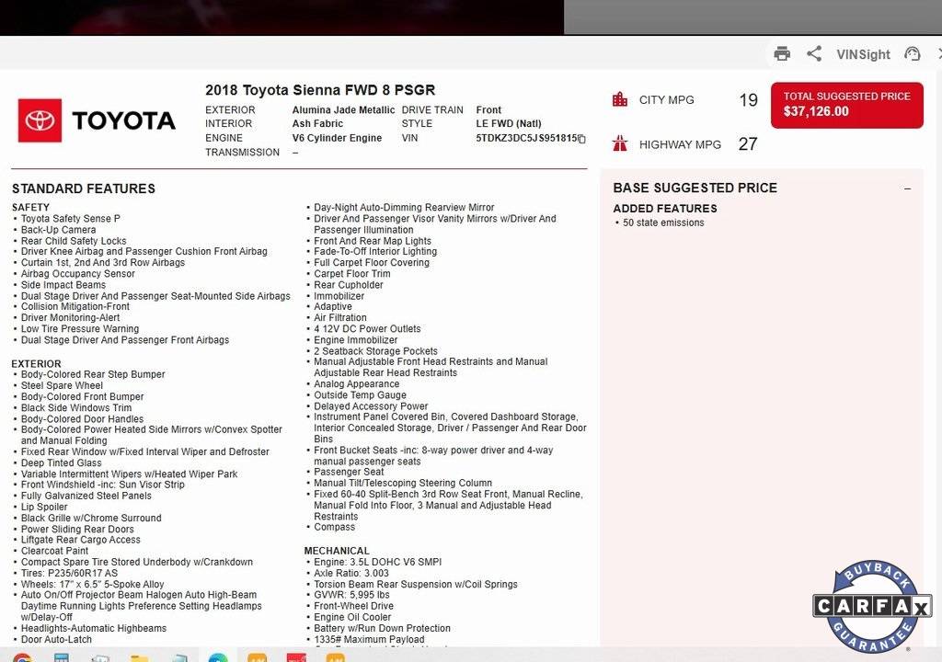This screenshot has height=662, width=942.
Task: Open Microsoft Edge from the taskbar
Action: coord(217,657)
